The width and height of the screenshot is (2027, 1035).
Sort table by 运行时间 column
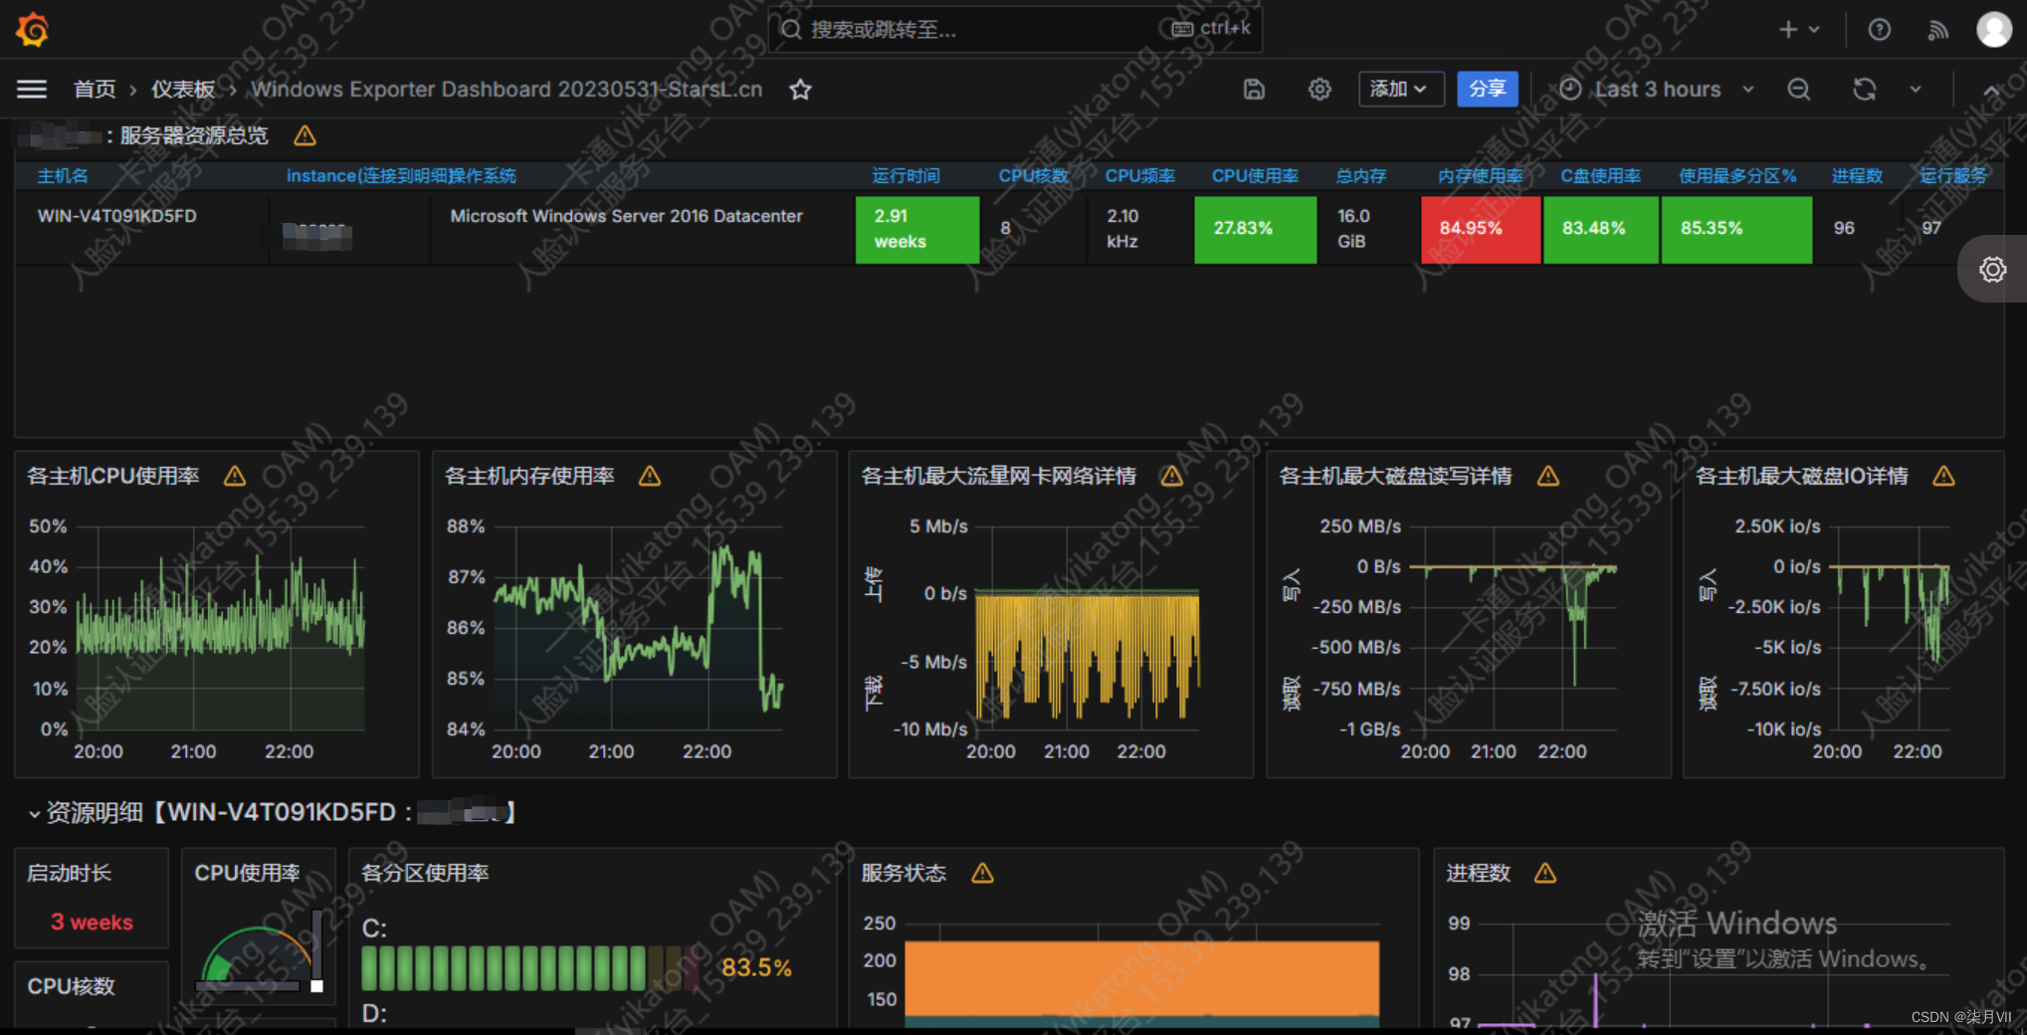906,176
